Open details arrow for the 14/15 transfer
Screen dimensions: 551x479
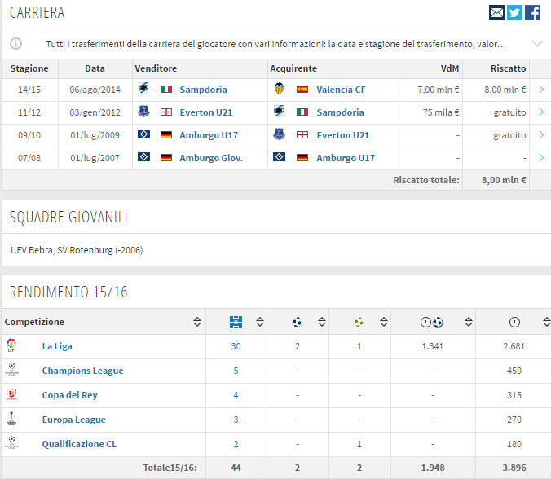point(541,90)
